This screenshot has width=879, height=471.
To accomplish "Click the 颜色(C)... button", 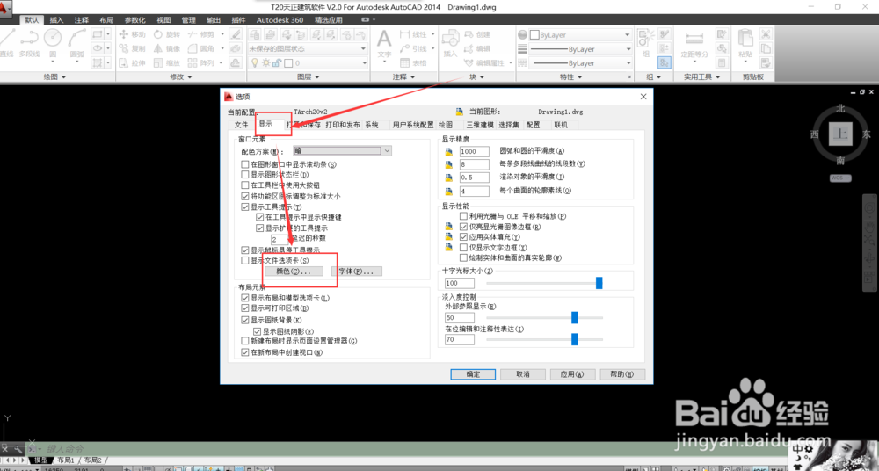I will pos(294,272).
